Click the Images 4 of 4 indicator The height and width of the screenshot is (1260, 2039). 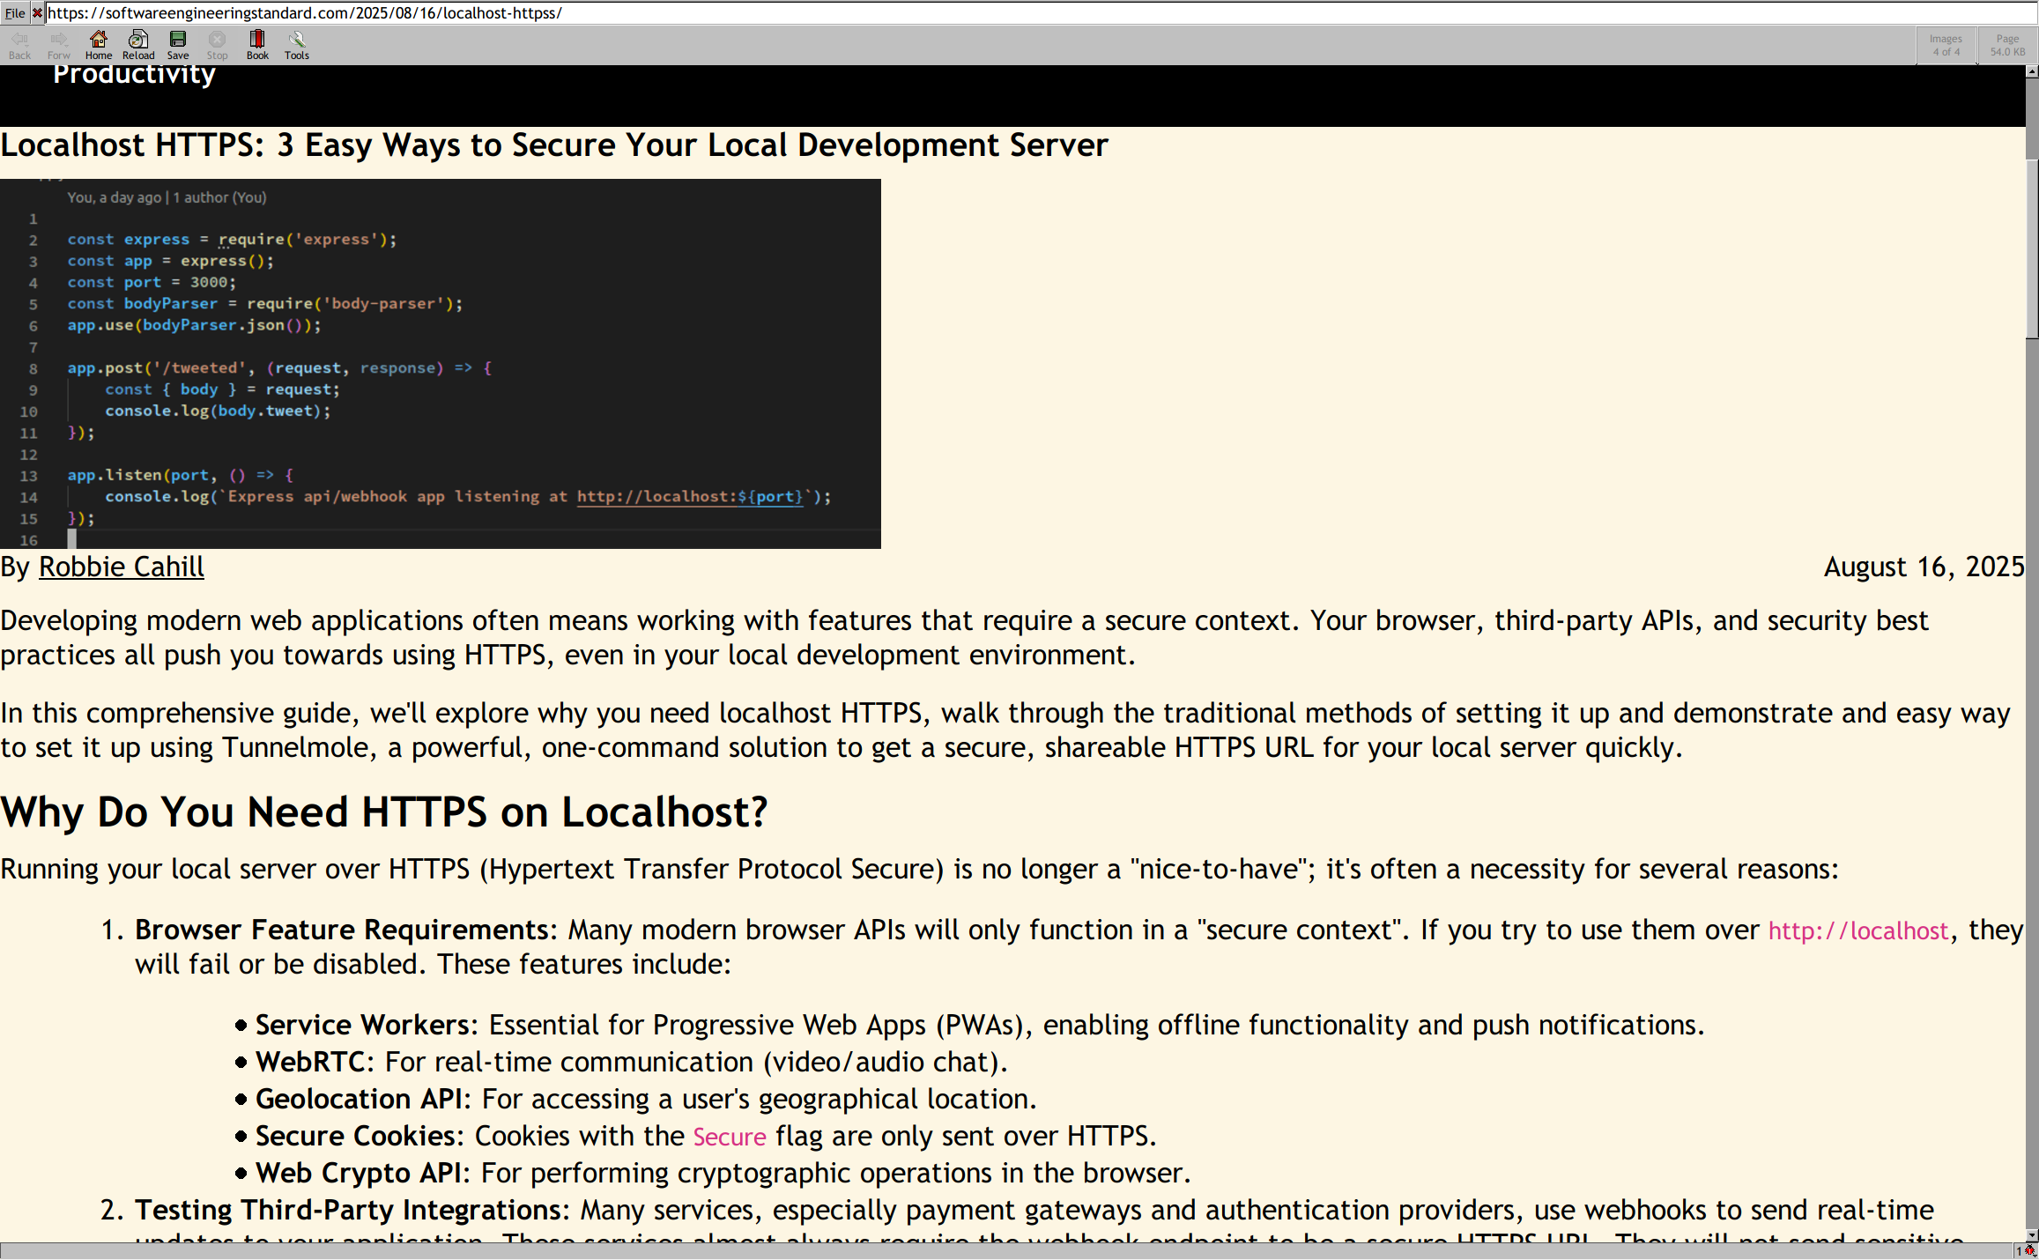pyautogui.click(x=1946, y=45)
